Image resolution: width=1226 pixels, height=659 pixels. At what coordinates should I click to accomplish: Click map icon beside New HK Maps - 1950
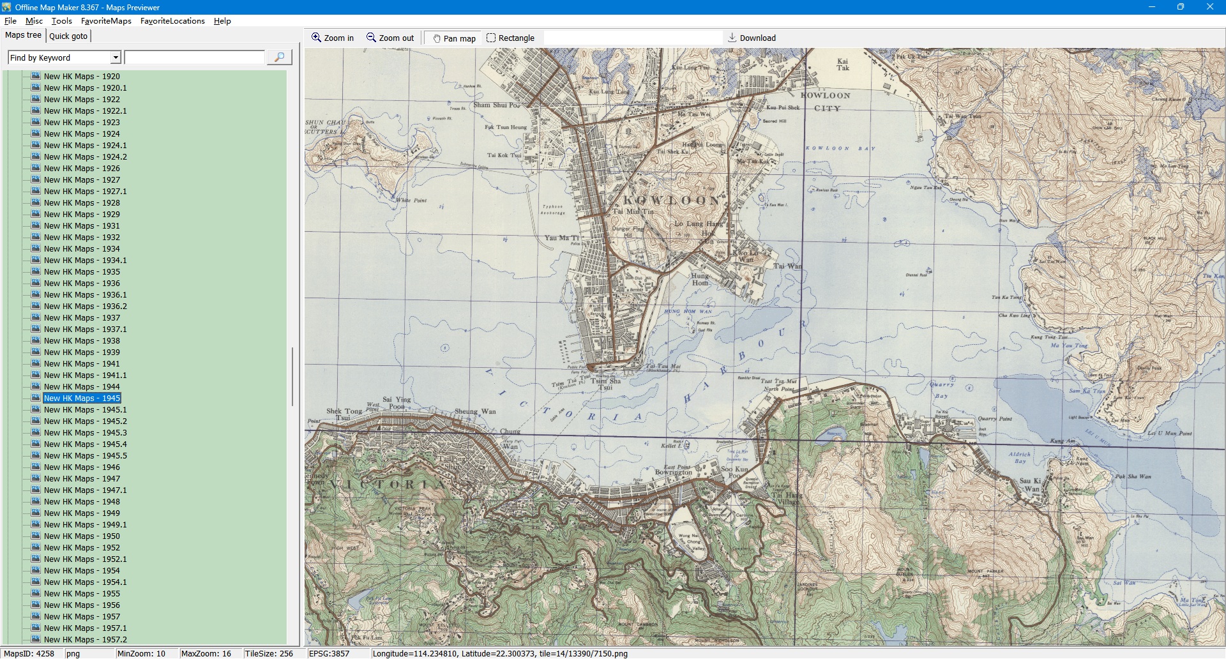[36, 536]
